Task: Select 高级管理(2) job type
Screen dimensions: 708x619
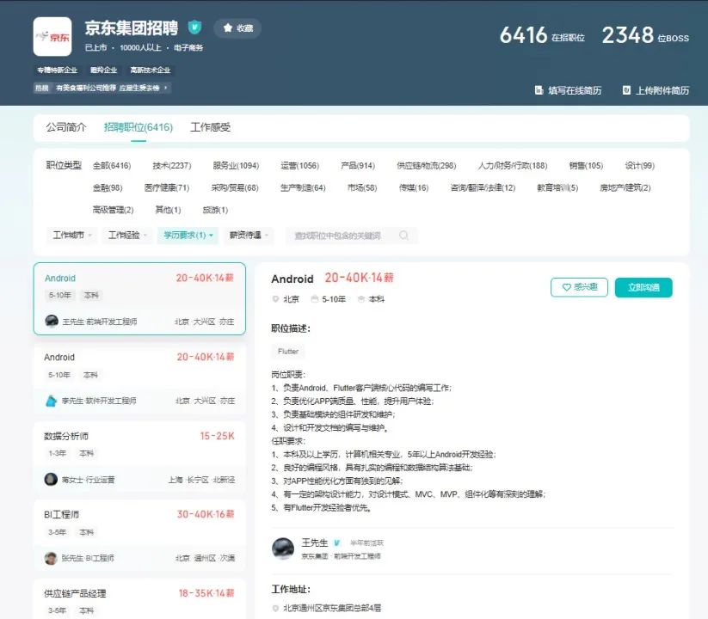Action: tap(113, 210)
